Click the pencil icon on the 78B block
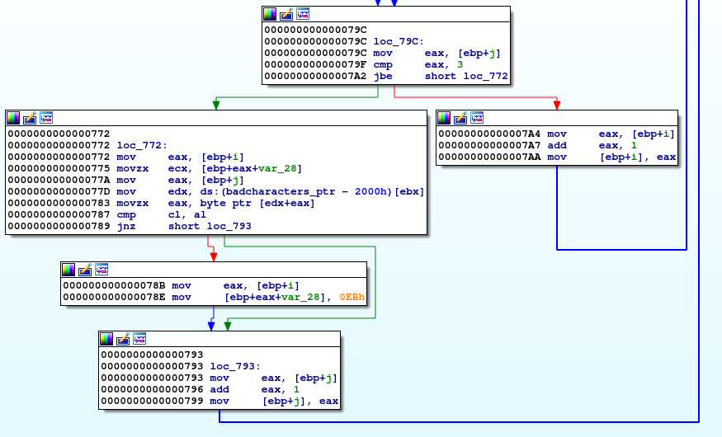The width and height of the screenshot is (722, 437). point(85,270)
